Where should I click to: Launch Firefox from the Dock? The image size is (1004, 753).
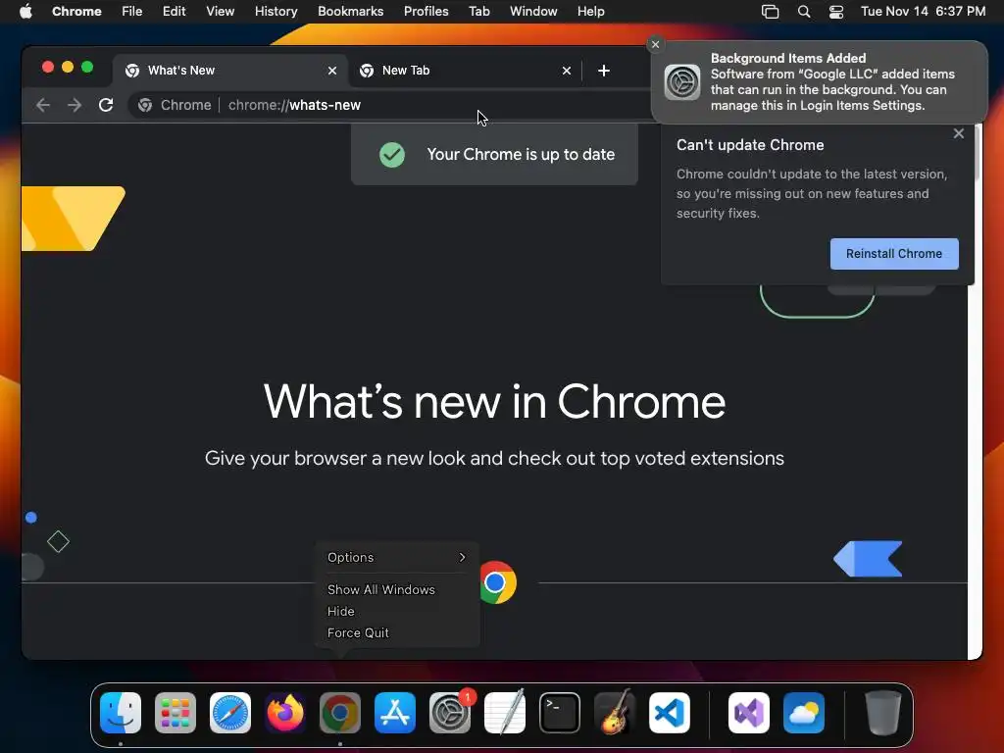[285, 713]
